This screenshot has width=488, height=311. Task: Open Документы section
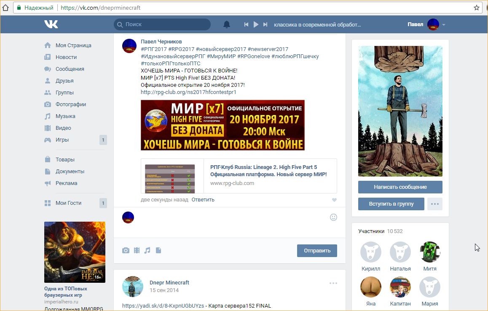70,171
